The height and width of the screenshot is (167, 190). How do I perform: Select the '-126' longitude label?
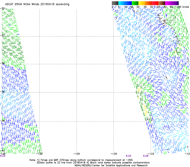[114, 154]
